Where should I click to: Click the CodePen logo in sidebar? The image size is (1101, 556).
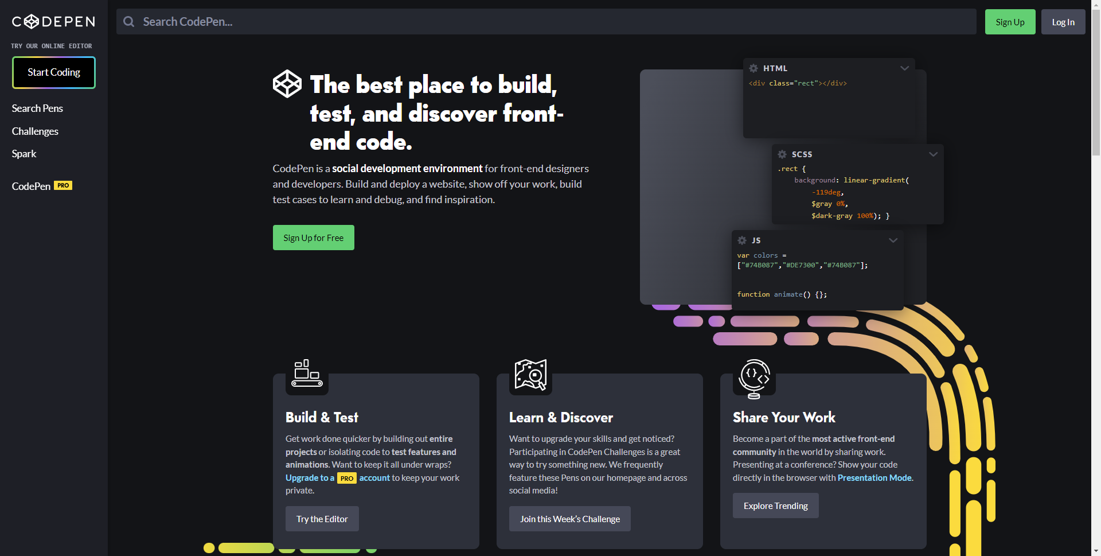click(x=53, y=22)
